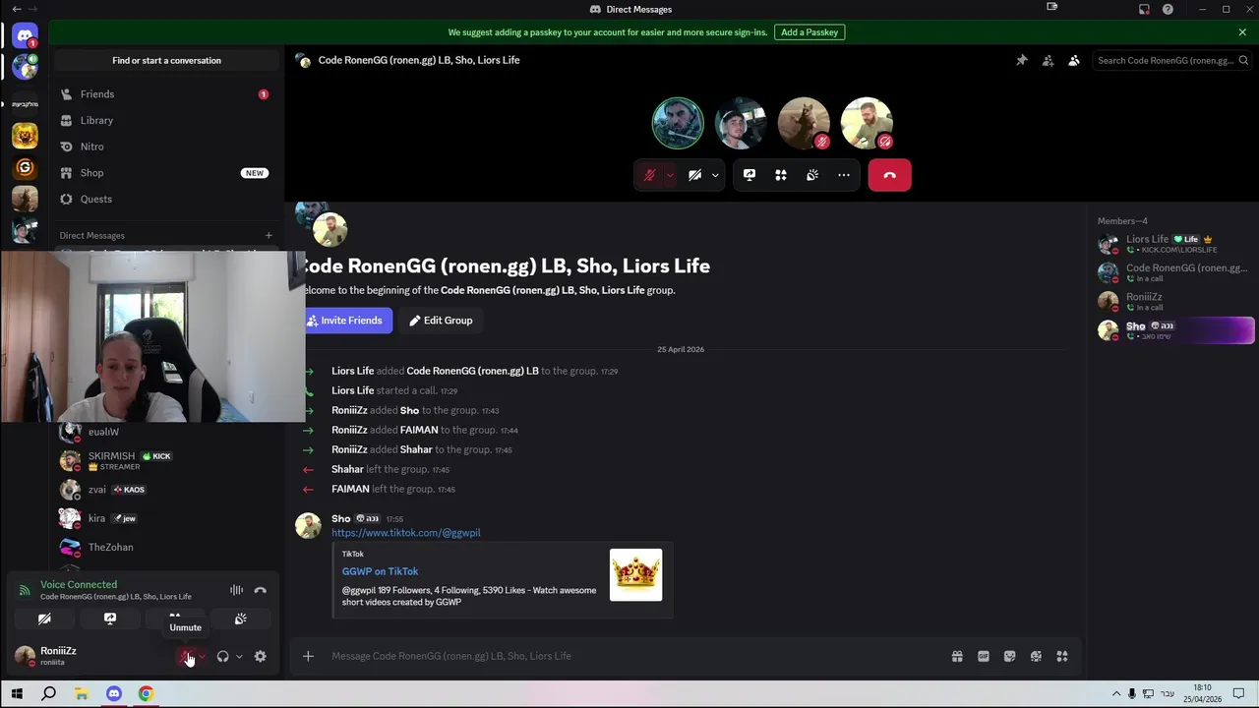Open DM with TheZohan
The width and height of the screenshot is (1259, 708).
tap(165, 547)
